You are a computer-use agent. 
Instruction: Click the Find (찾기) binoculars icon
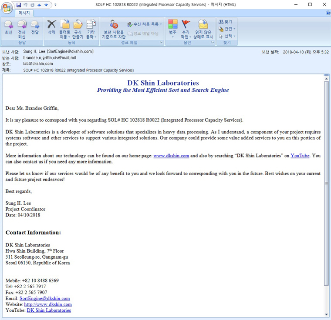click(x=225, y=22)
